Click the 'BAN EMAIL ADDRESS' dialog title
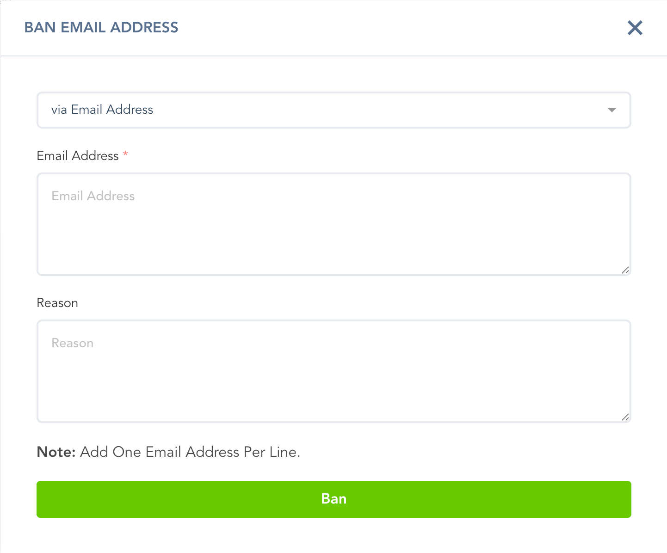The width and height of the screenshot is (667, 553). pos(101,27)
